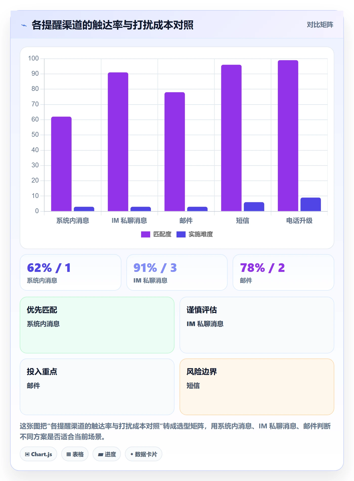
Task: Toggle the 实施难度 legend blue swatch
Action: tap(181, 234)
